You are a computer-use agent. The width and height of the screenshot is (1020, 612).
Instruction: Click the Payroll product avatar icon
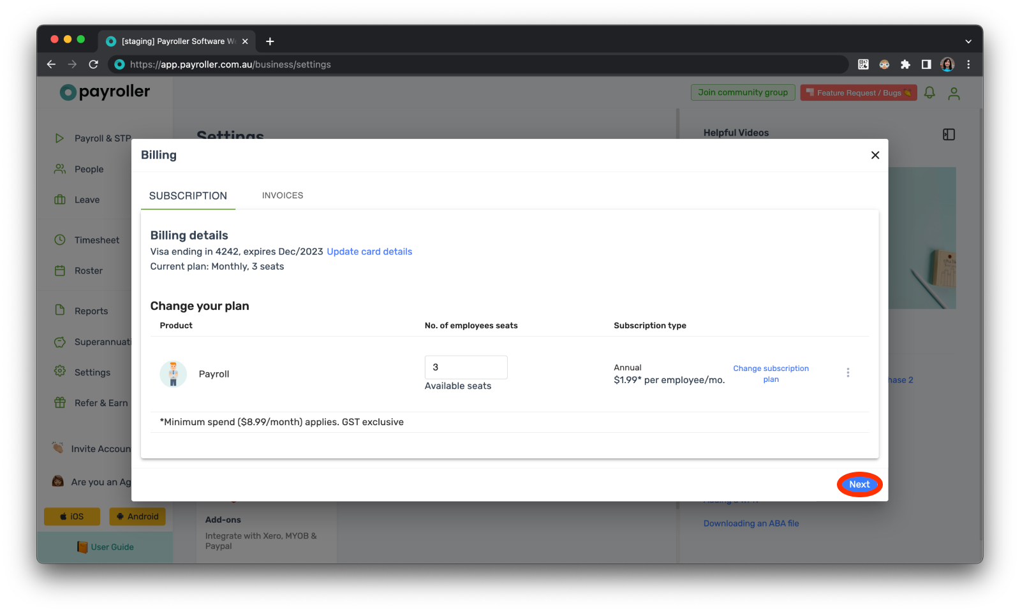click(173, 374)
